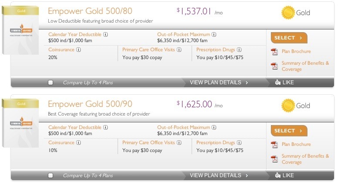Open Summary of Benefits & Coverage for 500/80
This screenshot has width=341, height=185.
point(305,66)
